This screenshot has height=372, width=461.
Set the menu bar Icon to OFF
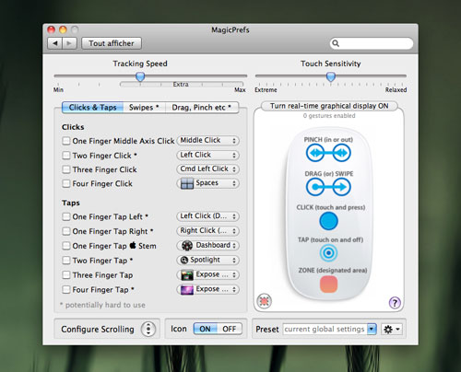(x=230, y=329)
